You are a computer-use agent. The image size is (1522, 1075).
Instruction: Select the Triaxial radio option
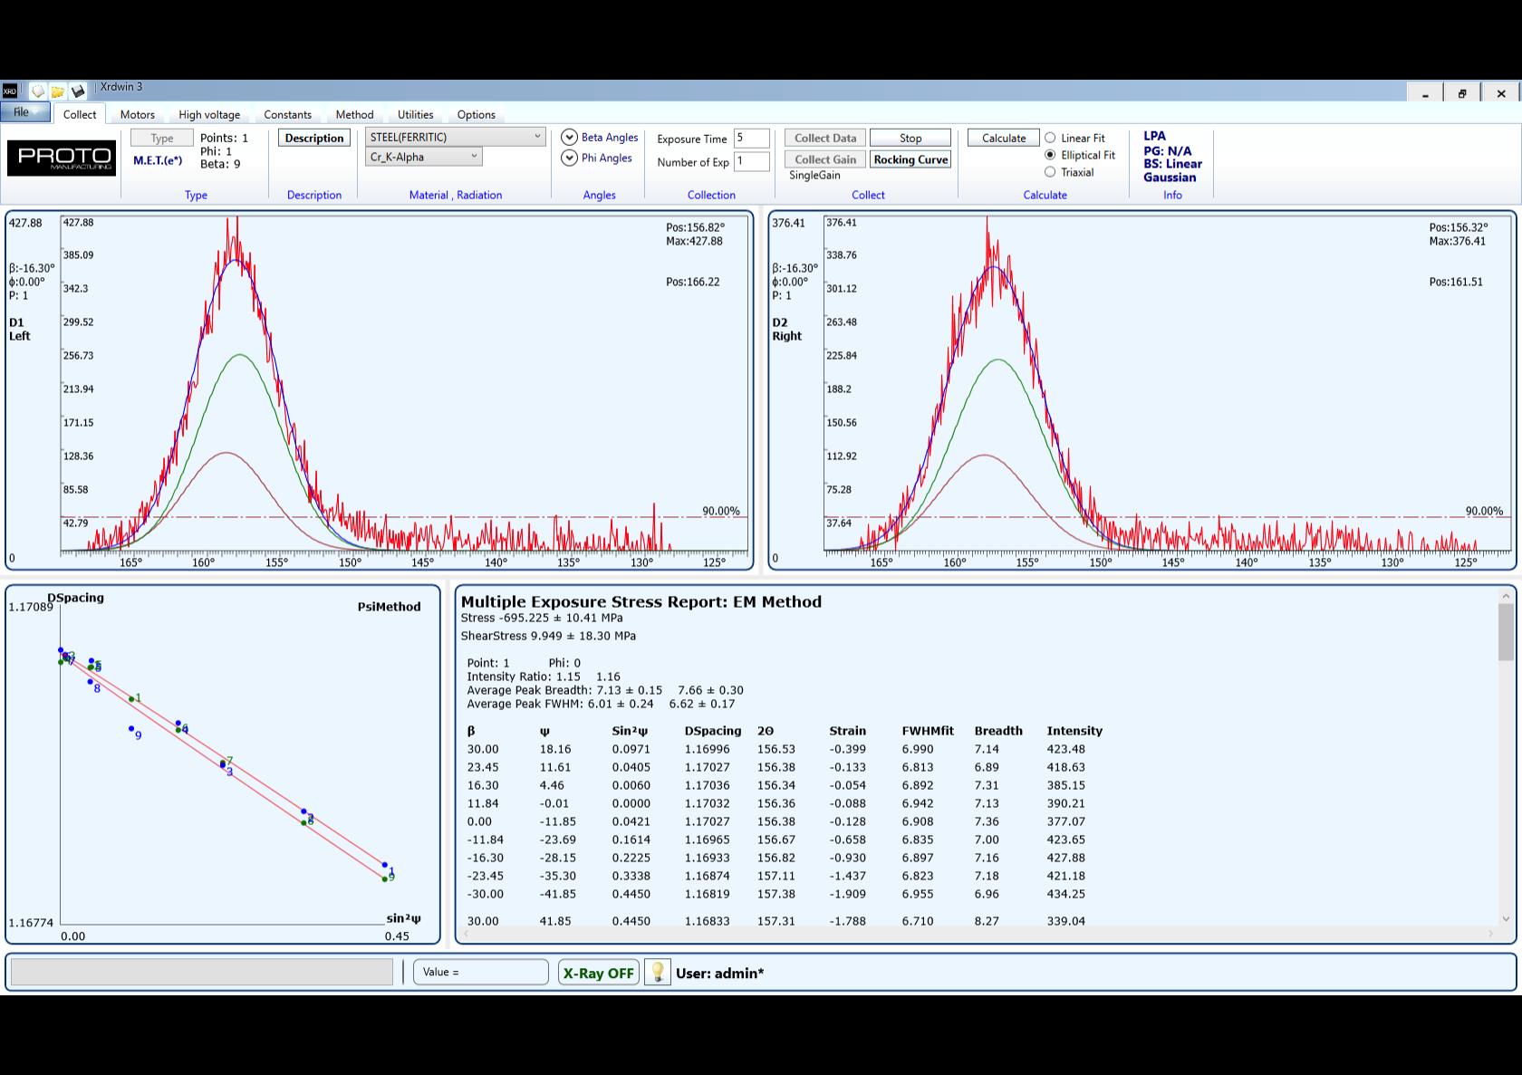point(1050,172)
